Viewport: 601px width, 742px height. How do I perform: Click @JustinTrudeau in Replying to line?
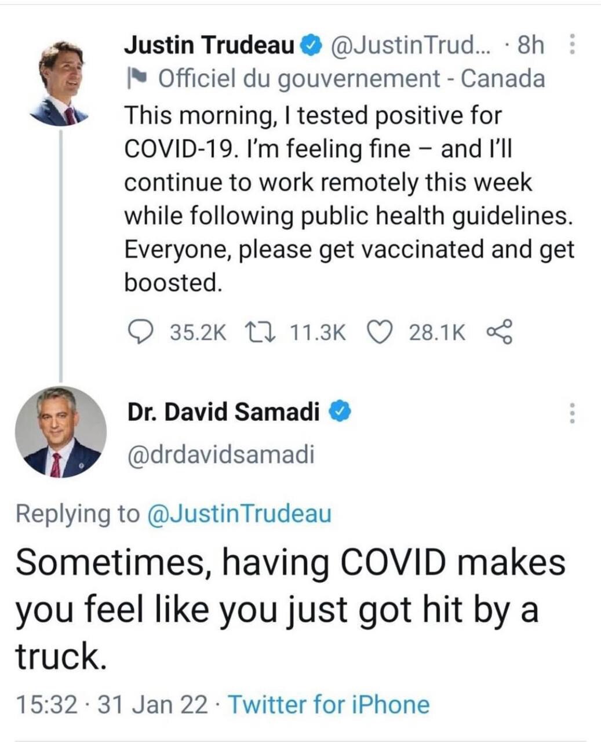click(240, 514)
